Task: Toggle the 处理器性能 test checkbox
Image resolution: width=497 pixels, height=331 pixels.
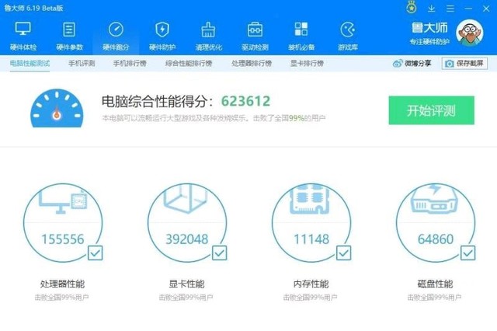Action: pyautogui.click(x=95, y=253)
